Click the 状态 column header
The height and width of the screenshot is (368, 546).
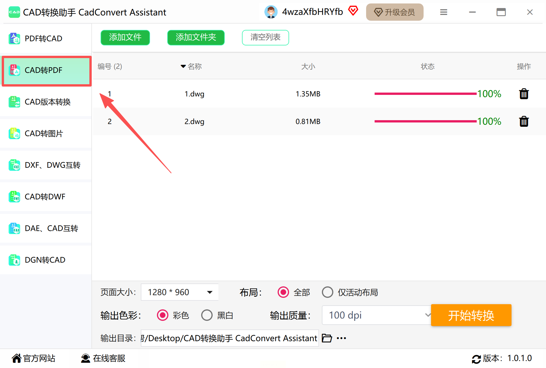(x=428, y=66)
